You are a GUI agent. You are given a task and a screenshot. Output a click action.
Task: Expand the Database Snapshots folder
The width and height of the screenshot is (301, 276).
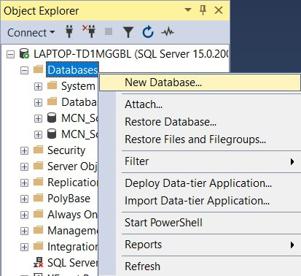coord(38,102)
